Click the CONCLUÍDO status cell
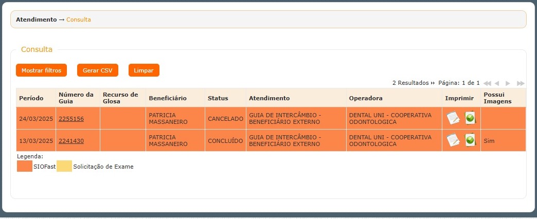537x219 pixels. point(225,141)
